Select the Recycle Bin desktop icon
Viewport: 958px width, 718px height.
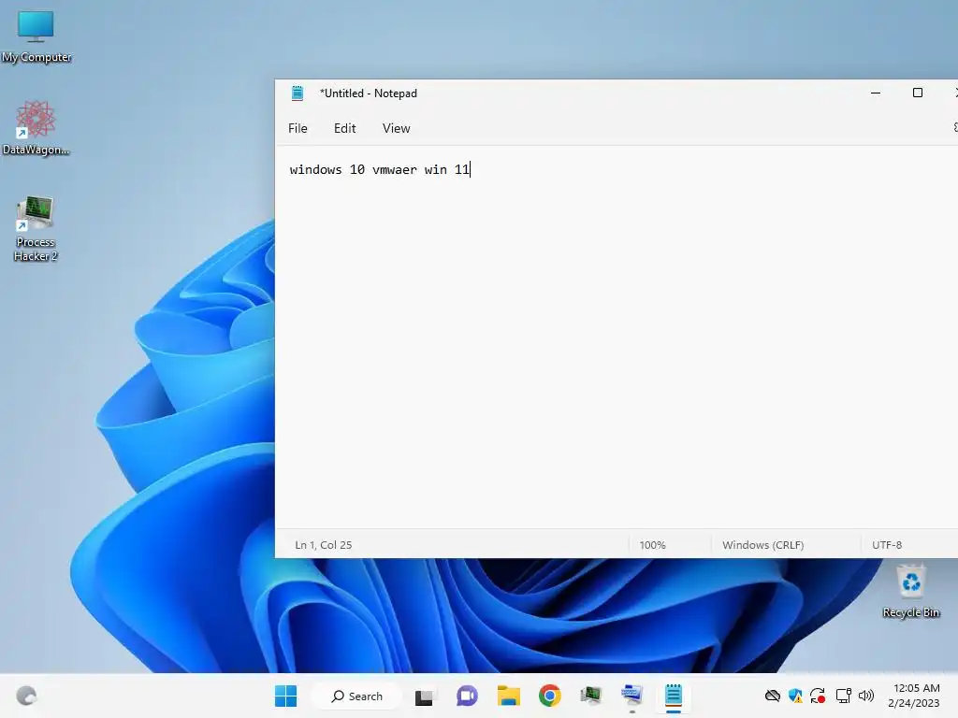click(910, 591)
